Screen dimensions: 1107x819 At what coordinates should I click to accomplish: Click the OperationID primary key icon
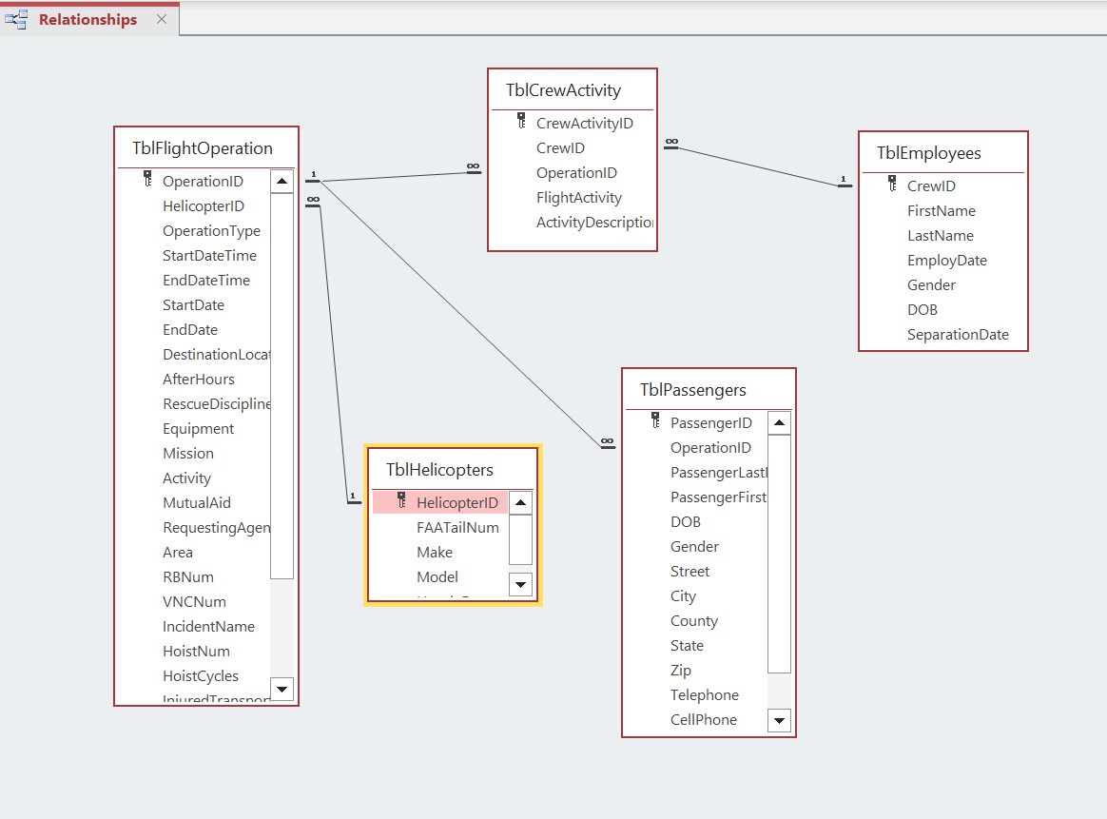[x=147, y=179]
